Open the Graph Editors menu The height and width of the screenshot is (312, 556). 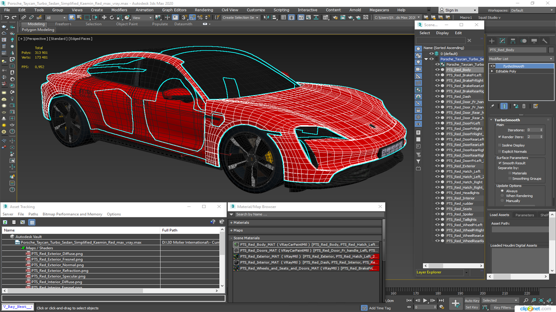174,10
